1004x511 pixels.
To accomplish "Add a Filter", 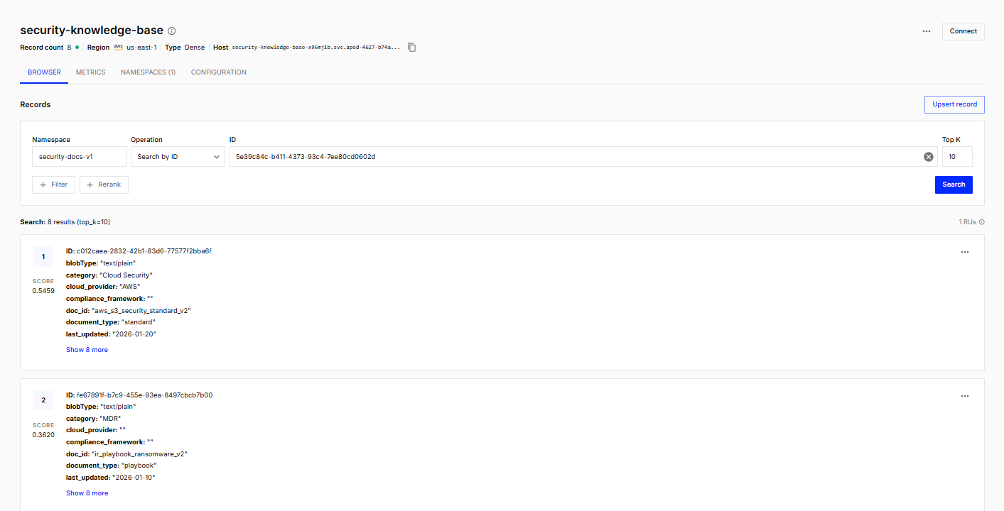I will pos(53,185).
